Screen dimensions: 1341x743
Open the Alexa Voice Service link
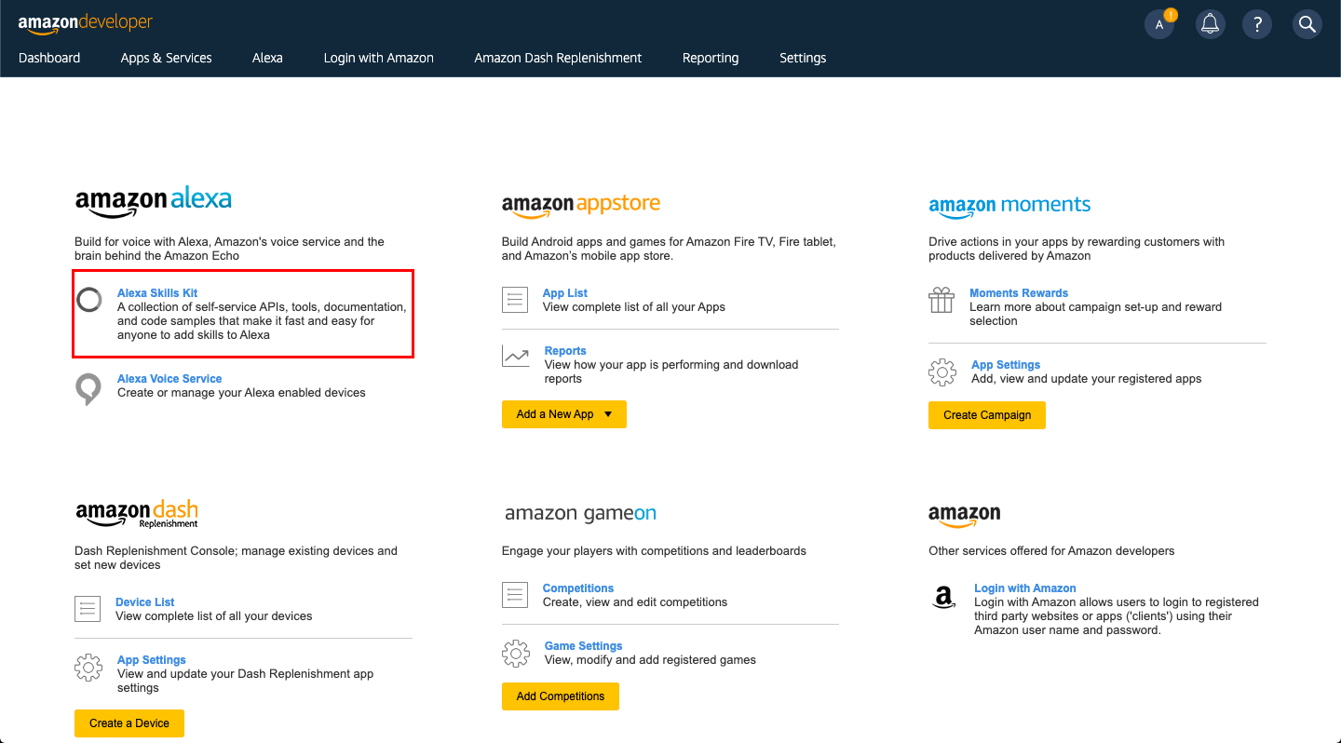pos(169,379)
